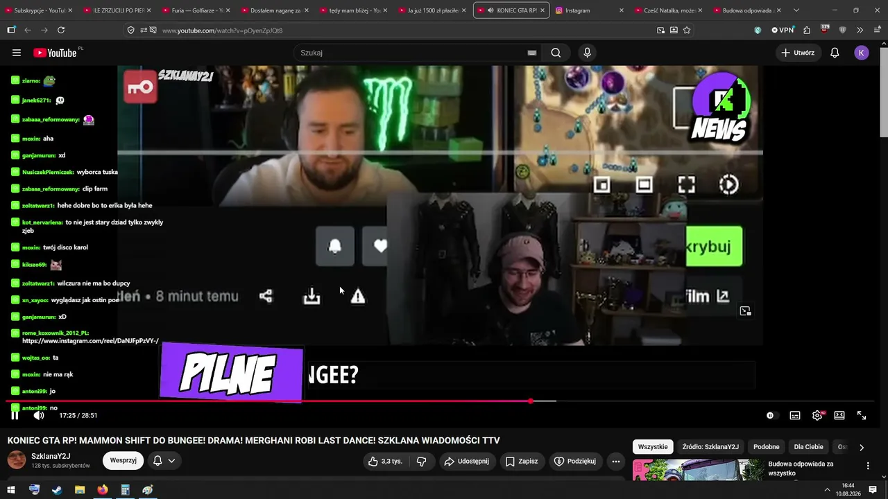Like the video with 3,3 tys. likes
The width and height of the screenshot is (888, 499).
tap(386, 462)
